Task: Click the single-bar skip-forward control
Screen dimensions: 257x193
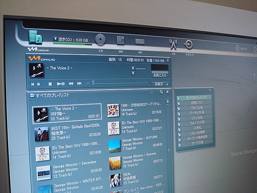Action: click(39, 84)
